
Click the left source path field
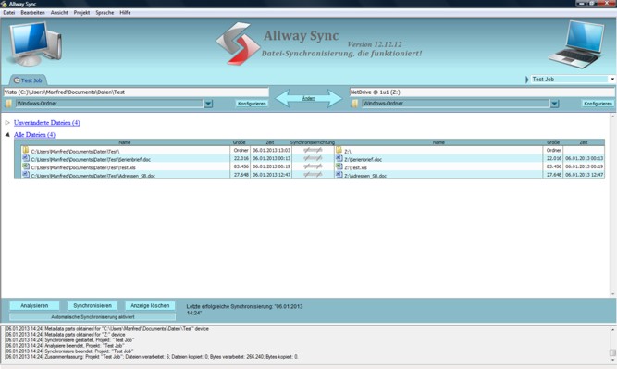136,92
